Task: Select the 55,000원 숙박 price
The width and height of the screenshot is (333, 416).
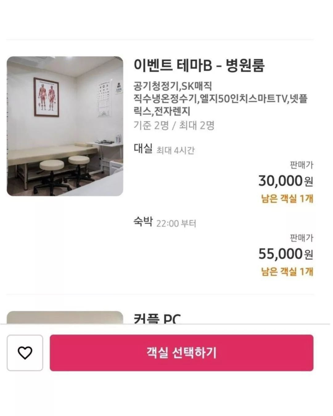Action: [286, 254]
